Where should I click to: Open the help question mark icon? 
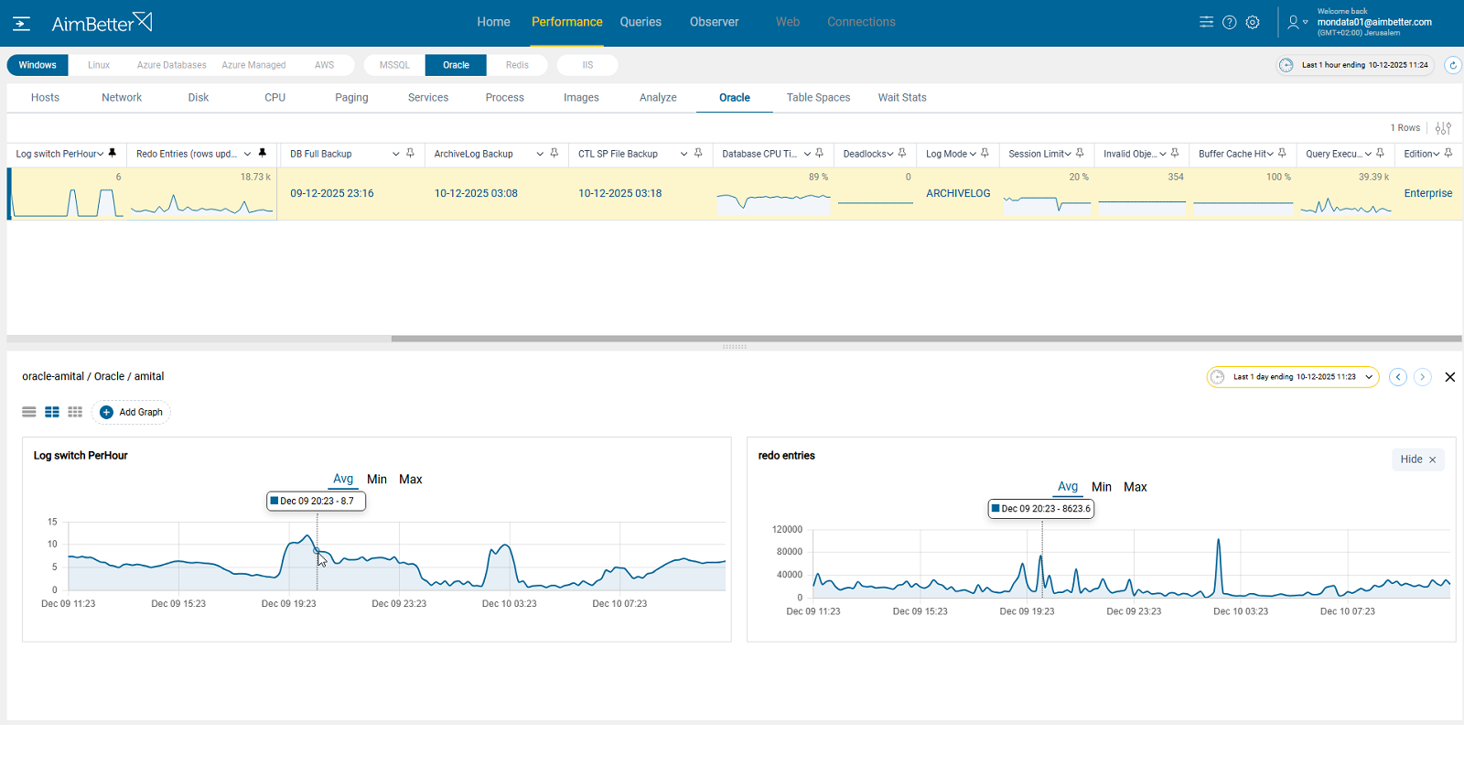[x=1230, y=22]
